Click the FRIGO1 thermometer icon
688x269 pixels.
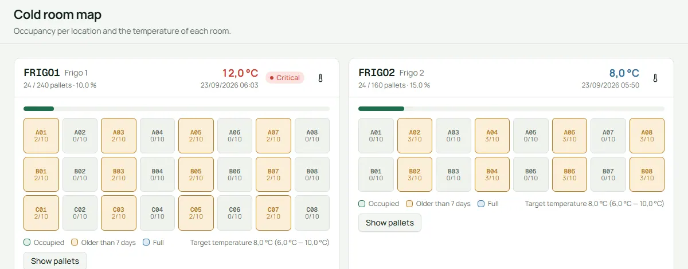(320, 78)
